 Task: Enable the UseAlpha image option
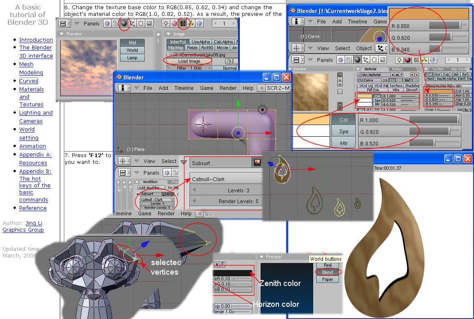point(200,42)
